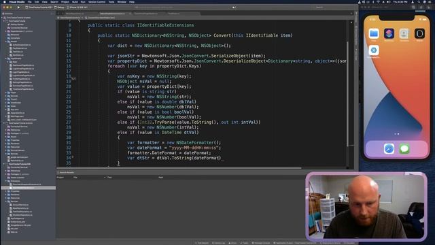Click the Test Results status bar button
The image size is (435, 245).
pyautogui.click(x=202, y=243)
